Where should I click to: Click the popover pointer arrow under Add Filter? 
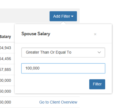[x=63, y=23]
